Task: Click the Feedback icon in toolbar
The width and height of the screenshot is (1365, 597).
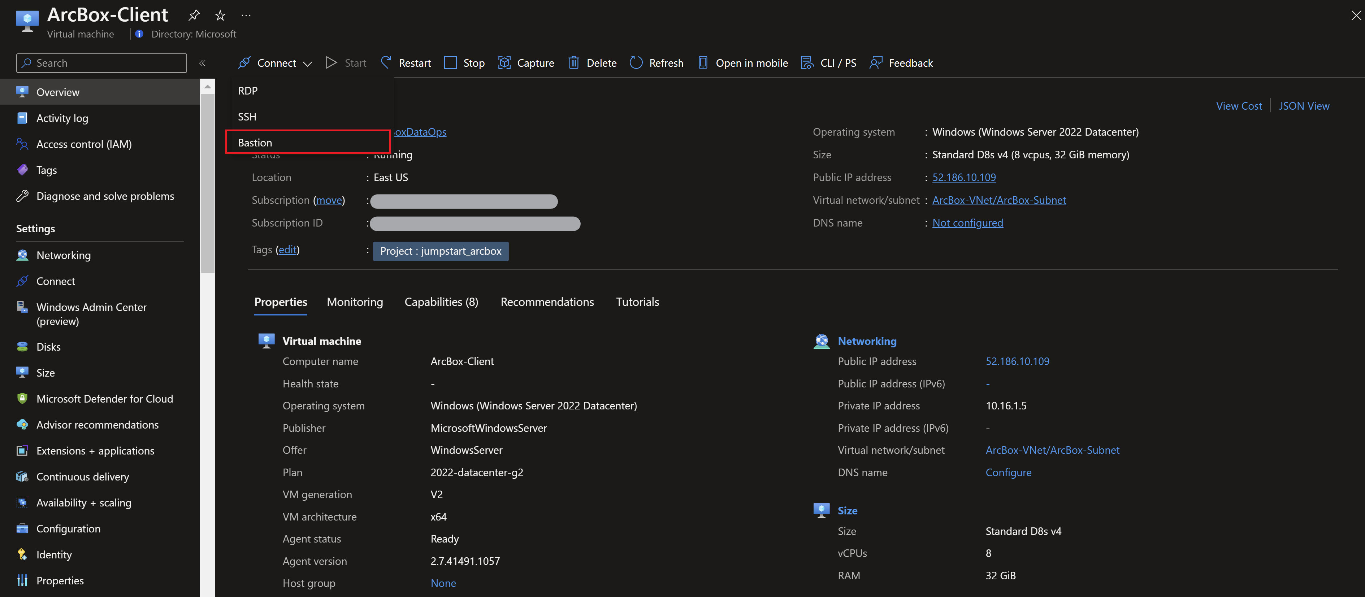Action: click(x=876, y=63)
